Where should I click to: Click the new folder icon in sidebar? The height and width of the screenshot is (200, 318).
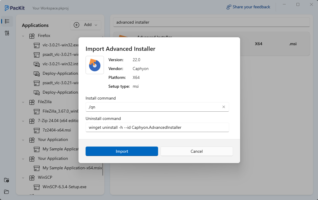click(7, 180)
